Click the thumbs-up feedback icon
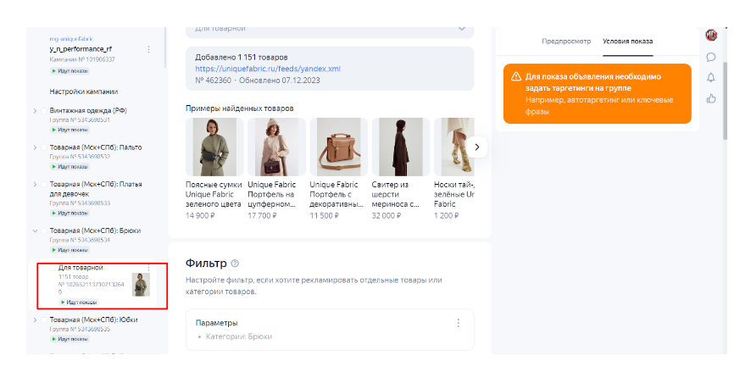 click(711, 98)
